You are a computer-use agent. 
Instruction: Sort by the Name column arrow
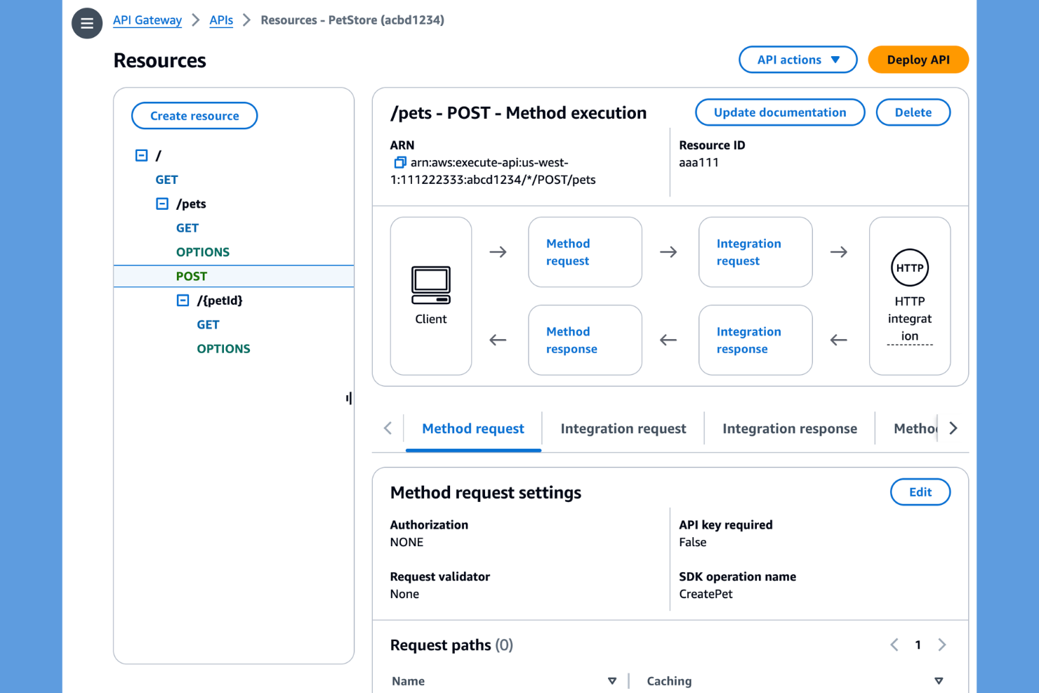[612, 681]
